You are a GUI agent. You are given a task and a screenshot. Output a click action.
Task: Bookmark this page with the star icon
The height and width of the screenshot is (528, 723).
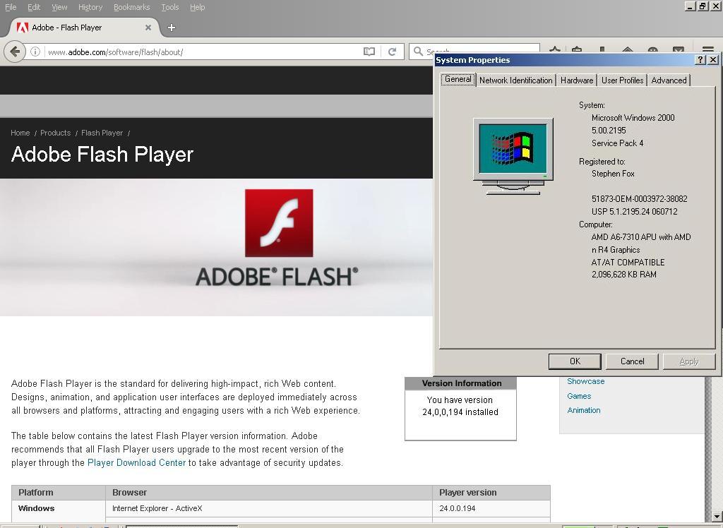coord(555,50)
